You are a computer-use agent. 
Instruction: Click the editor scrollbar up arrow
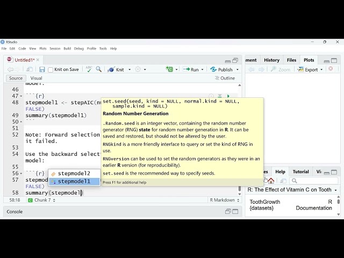point(240,85)
